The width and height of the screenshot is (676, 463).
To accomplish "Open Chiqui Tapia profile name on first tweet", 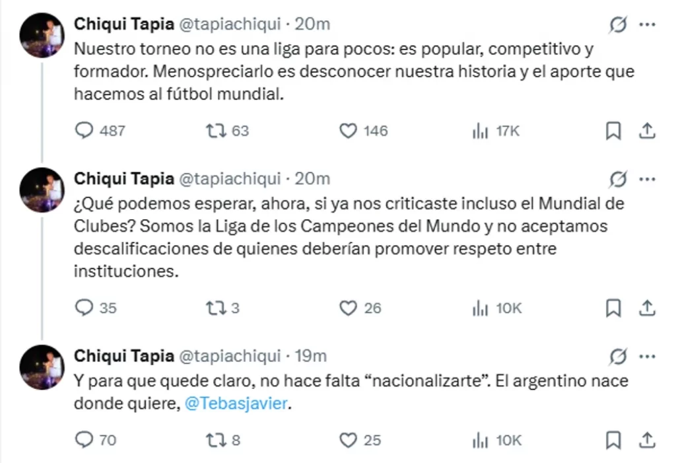I will [124, 24].
